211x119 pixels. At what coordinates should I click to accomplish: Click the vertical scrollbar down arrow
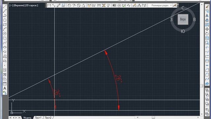point(202,114)
